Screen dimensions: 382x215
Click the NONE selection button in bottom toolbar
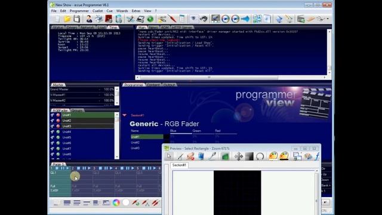tap(67, 202)
